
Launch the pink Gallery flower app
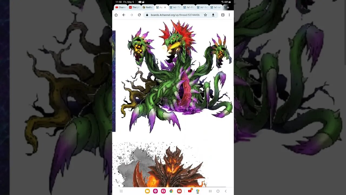pos(155,191)
